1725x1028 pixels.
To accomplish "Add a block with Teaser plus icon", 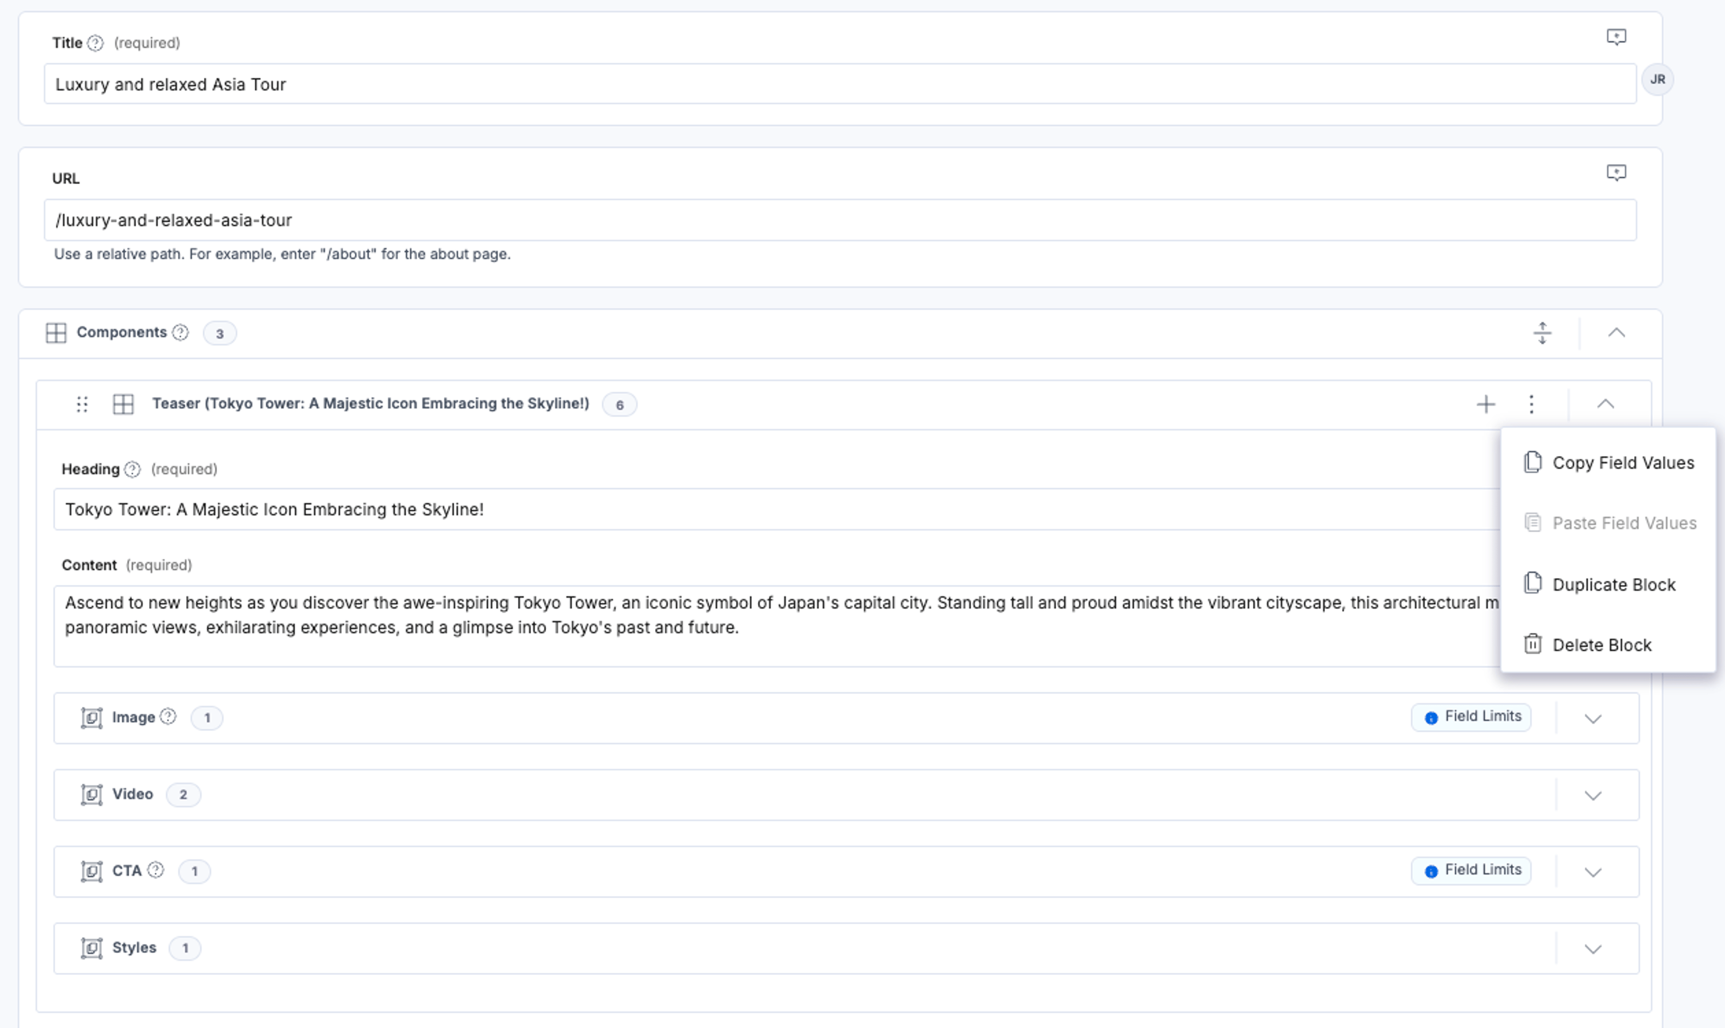I will coord(1485,404).
